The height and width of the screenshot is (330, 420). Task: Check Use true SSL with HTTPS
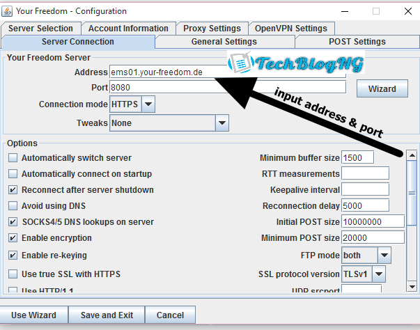[x=13, y=274]
